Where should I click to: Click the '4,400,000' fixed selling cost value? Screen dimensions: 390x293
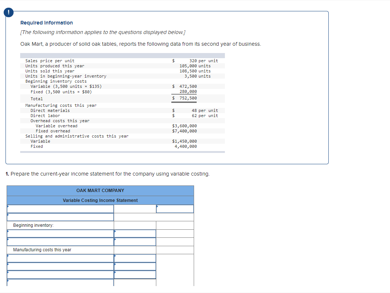pyautogui.click(x=186, y=146)
